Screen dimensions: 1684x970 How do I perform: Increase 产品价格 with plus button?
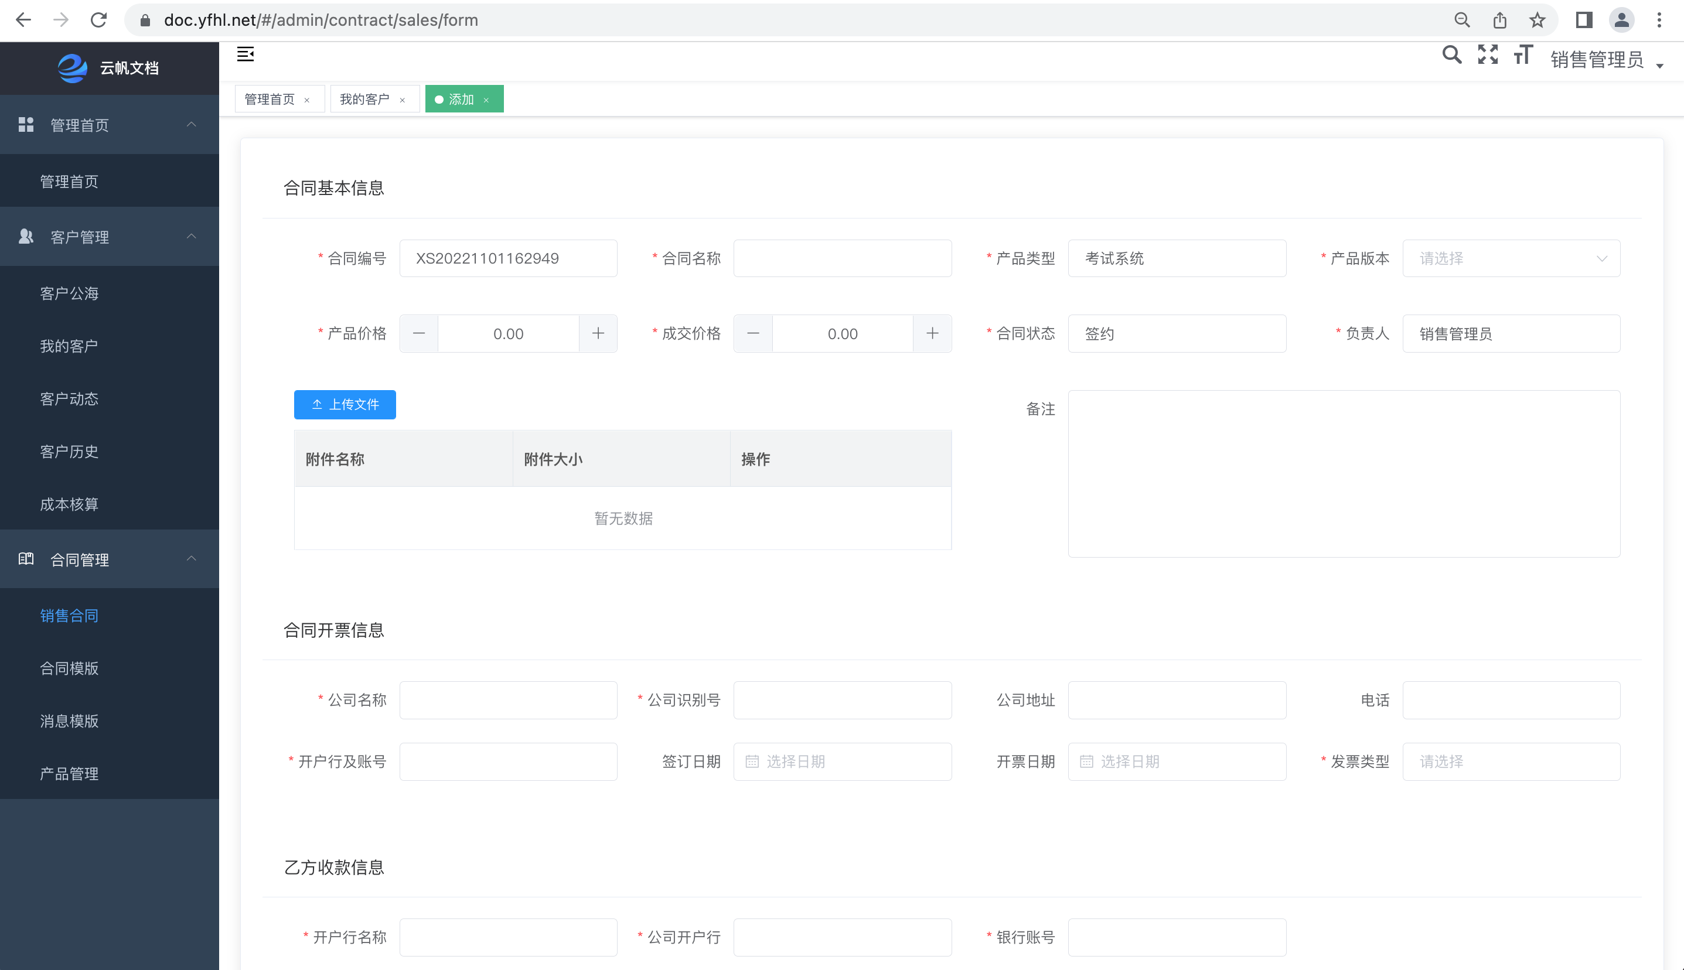598,333
